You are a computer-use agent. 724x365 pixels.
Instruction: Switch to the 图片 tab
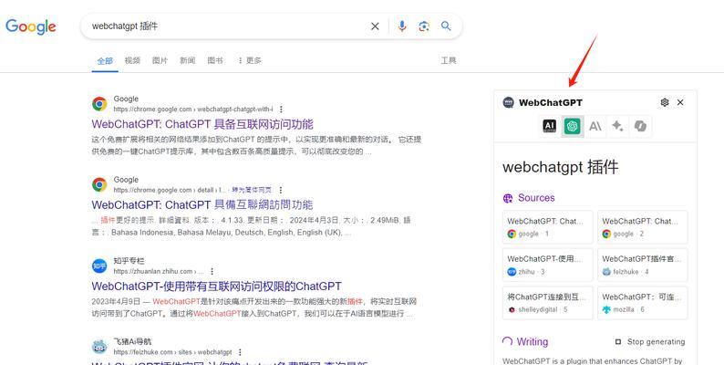point(160,60)
